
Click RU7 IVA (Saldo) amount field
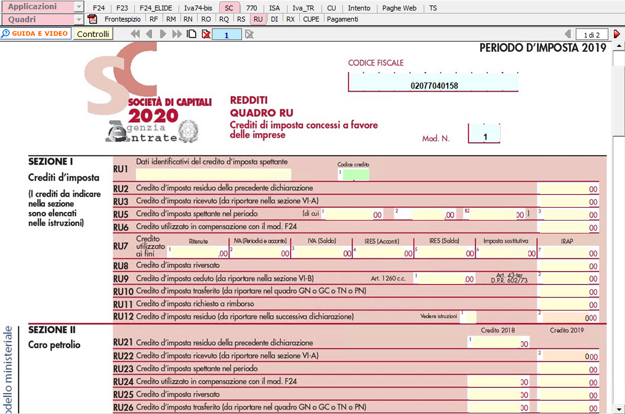323,253
